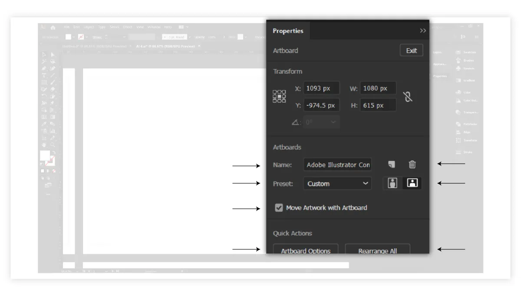Open Artboard Options quick action
This screenshot has width=521, height=296.
coord(306,250)
